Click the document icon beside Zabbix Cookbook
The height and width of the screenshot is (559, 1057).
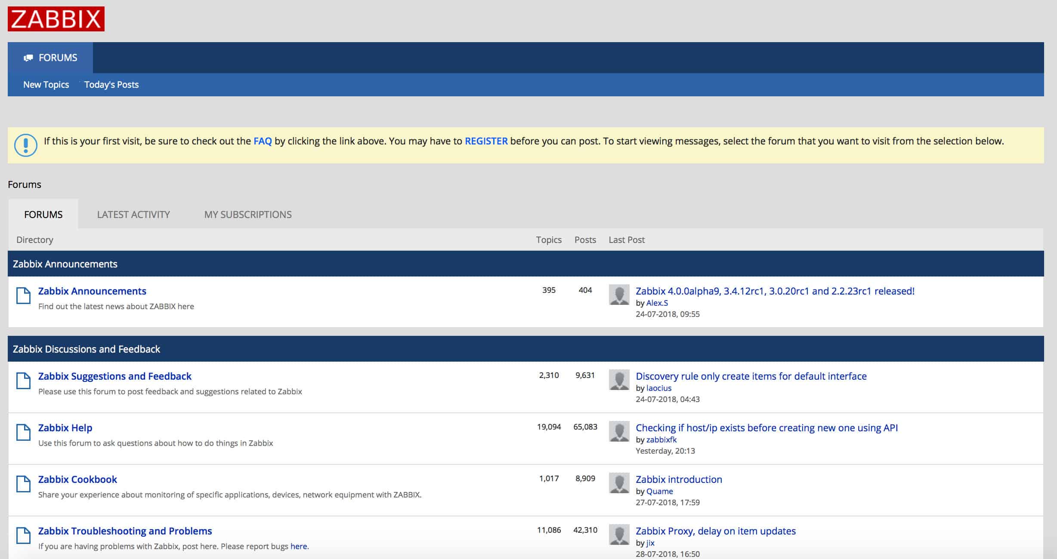[x=23, y=484]
